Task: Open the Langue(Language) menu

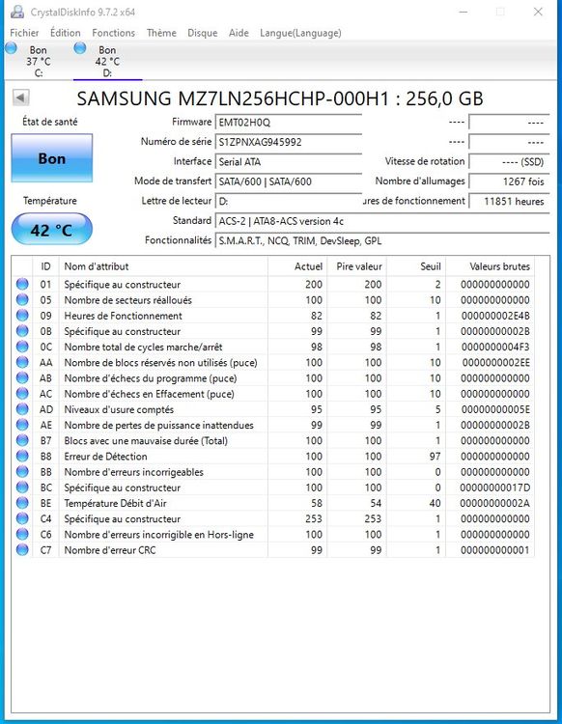Action: coord(300,33)
